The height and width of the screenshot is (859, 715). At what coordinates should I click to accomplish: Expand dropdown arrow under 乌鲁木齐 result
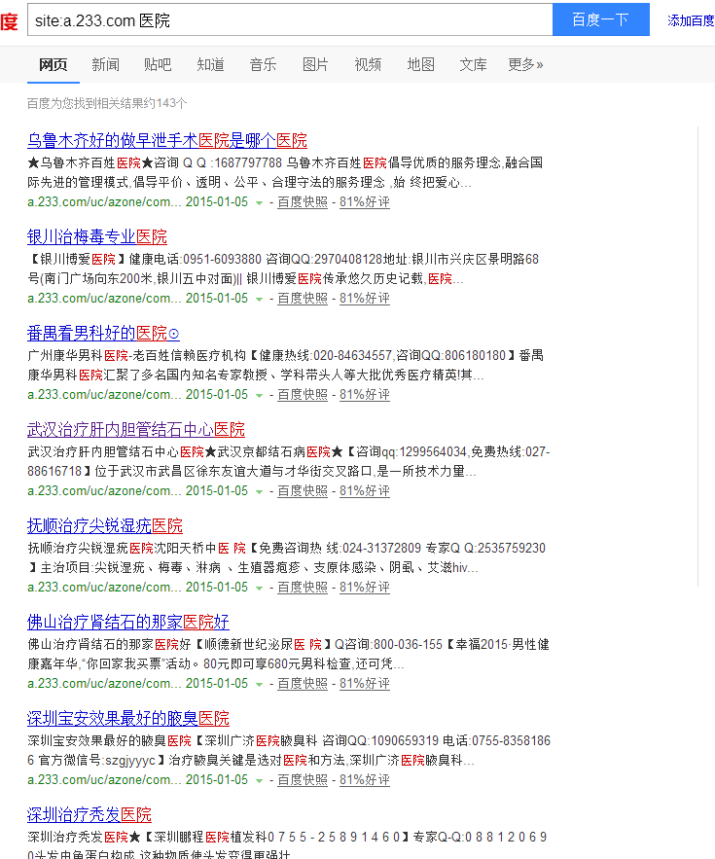tap(259, 202)
